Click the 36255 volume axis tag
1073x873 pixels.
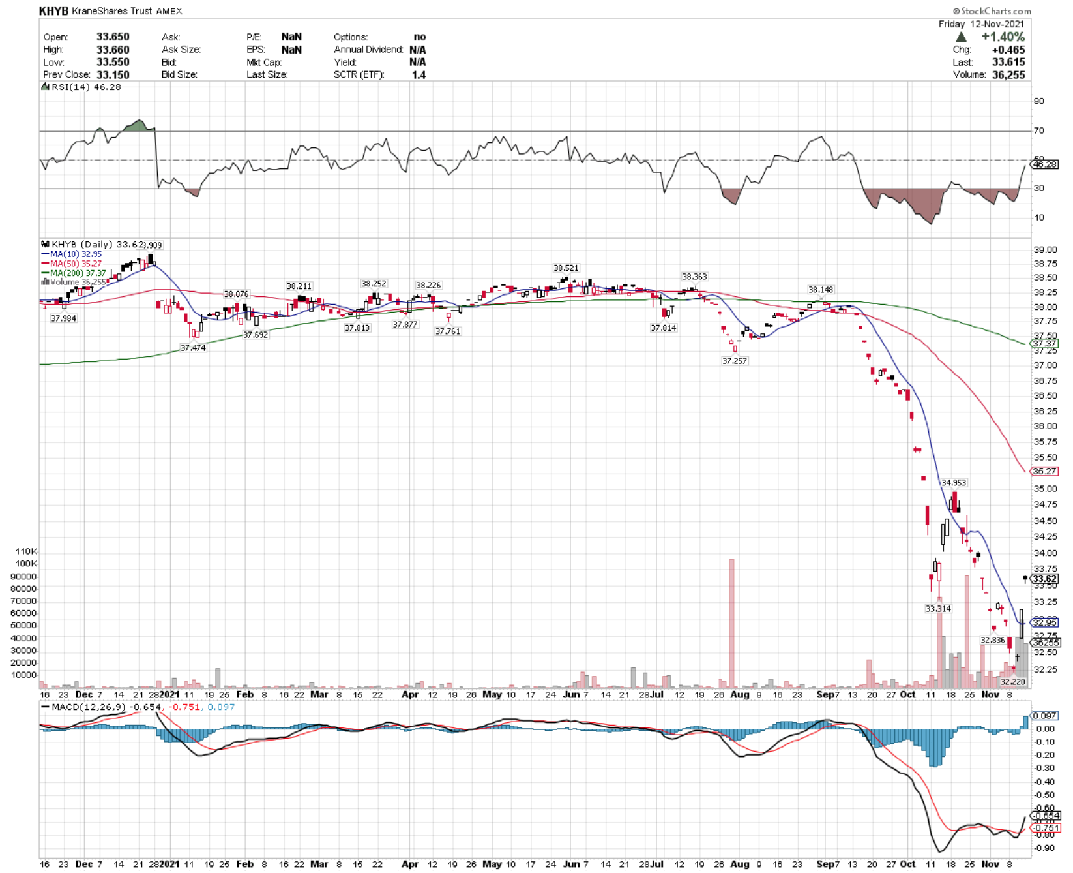click(x=1045, y=643)
